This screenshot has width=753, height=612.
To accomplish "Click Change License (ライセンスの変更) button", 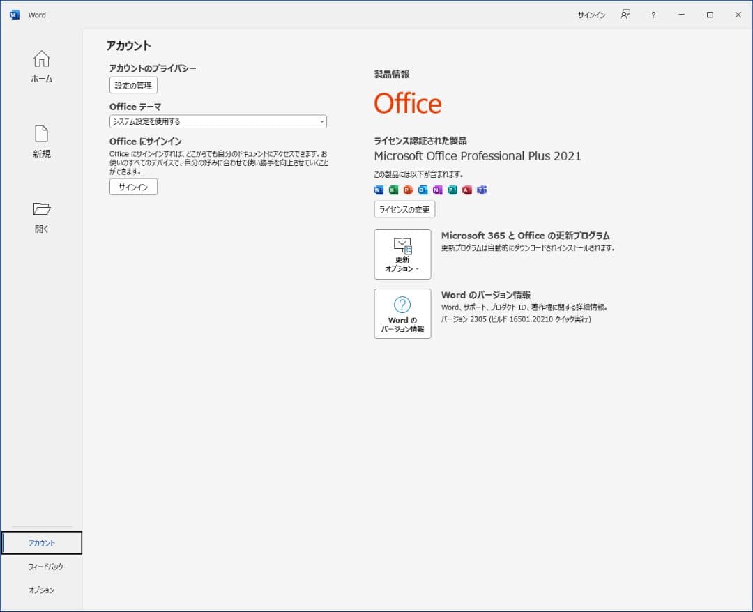I will coord(404,209).
